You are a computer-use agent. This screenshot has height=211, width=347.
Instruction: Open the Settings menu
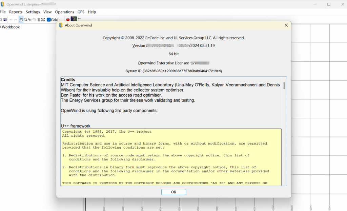33,12
